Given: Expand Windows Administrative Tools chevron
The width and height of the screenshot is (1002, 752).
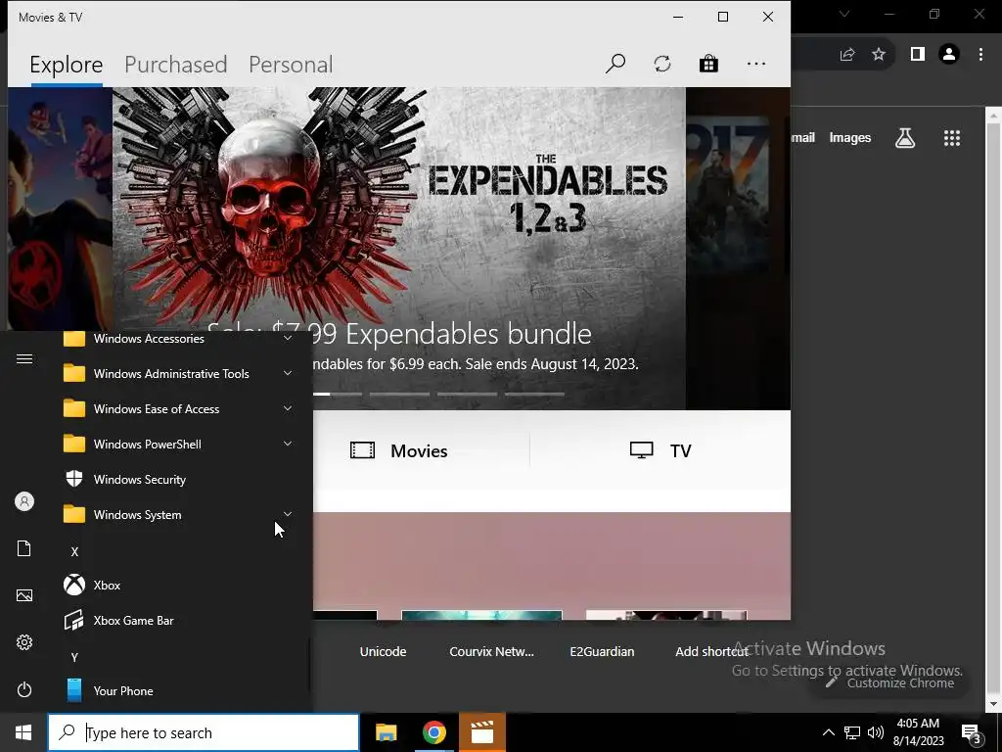Looking at the screenshot, I should 288,373.
